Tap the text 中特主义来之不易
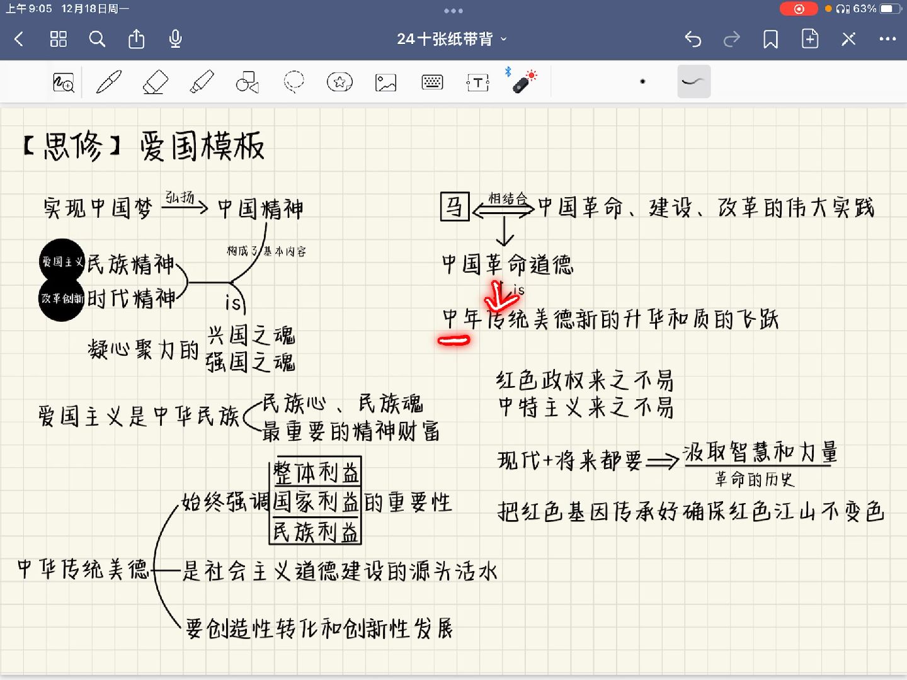 [x=586, y=407]
